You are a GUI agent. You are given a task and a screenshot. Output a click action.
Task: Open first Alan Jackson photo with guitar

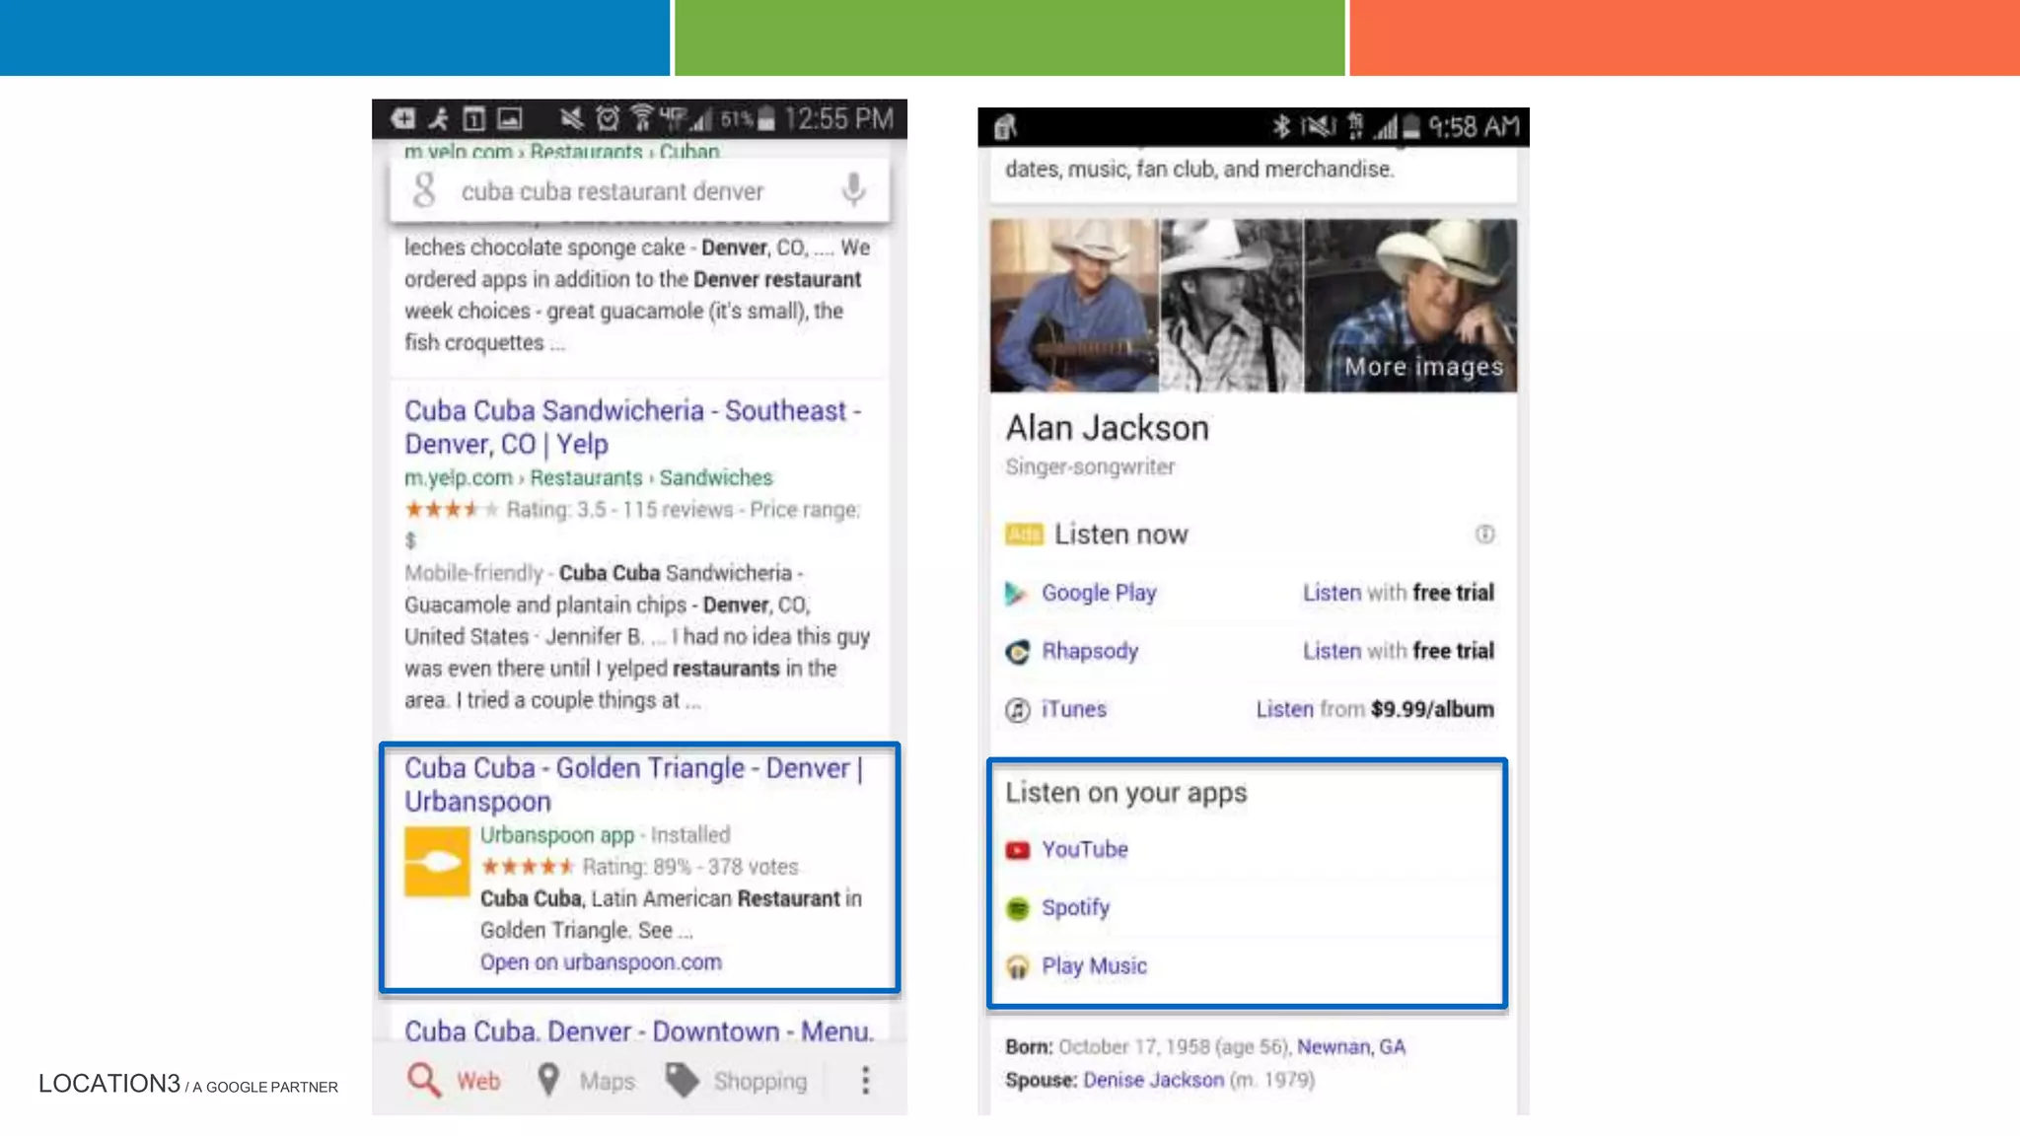pyautogui.click(x=1073, y=306)
